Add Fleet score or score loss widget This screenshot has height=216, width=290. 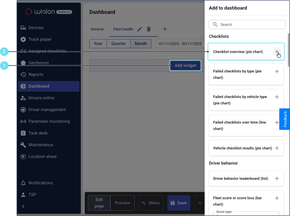[277, 198]
